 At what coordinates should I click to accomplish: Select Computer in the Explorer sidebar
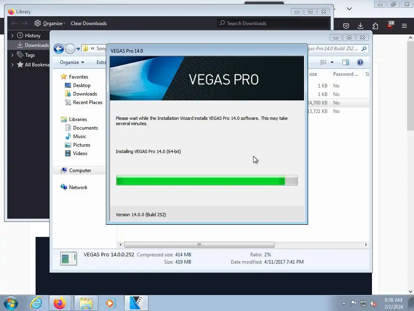pos(79,170)
